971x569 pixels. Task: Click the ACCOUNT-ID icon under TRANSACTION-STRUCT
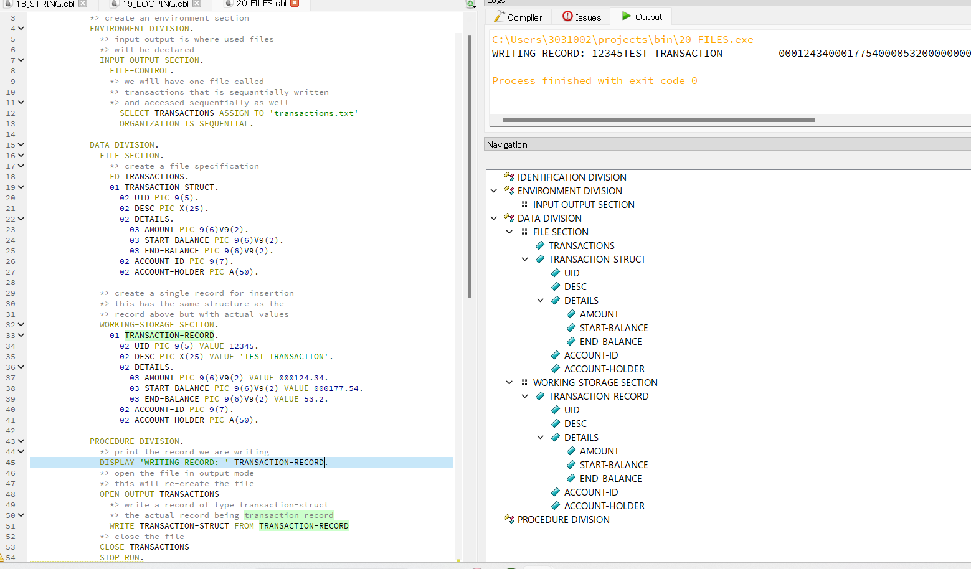coord(556,355)
